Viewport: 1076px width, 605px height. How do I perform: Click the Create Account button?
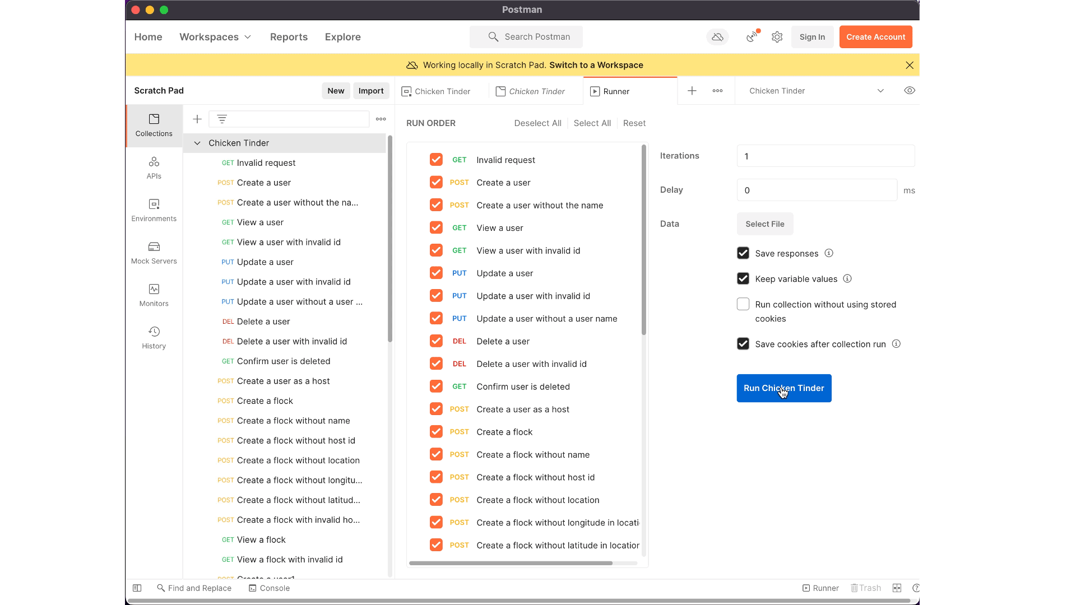pos(875,37)
